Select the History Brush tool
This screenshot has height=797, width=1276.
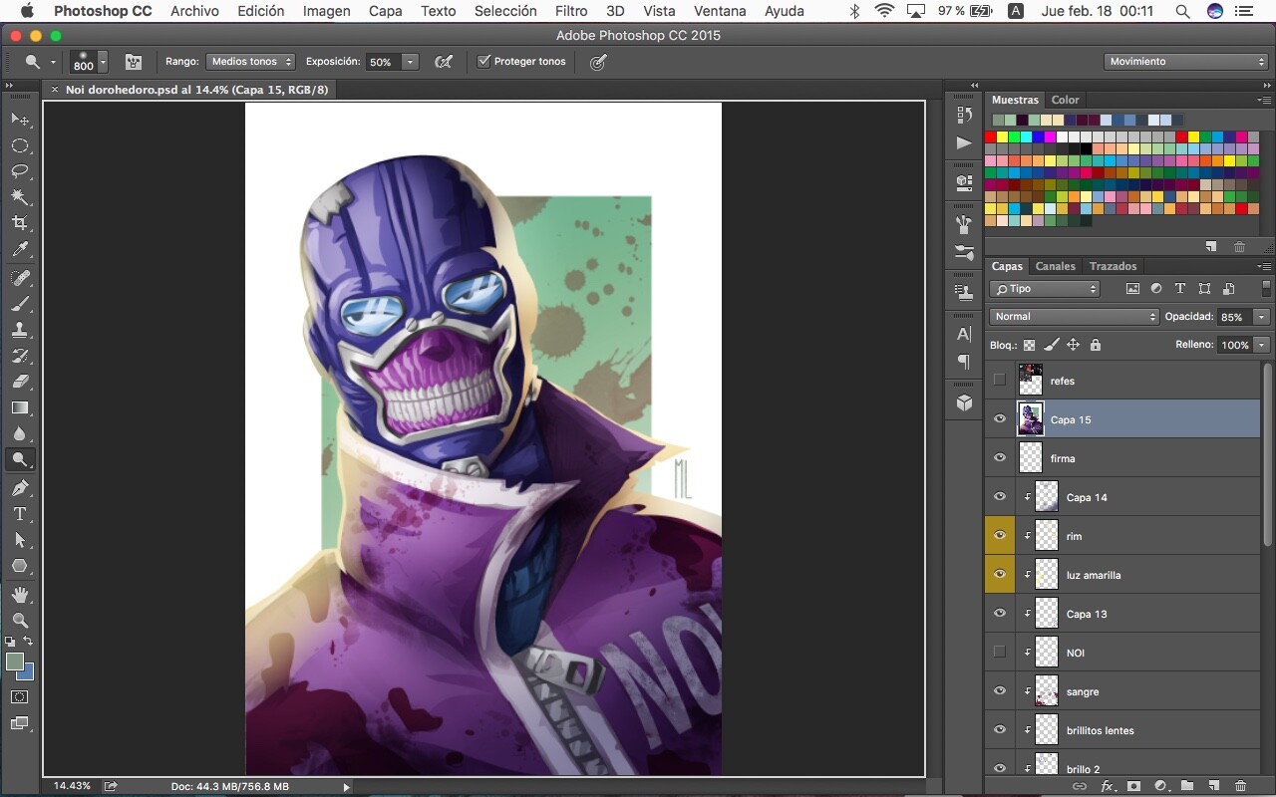[x=20, y=356]
